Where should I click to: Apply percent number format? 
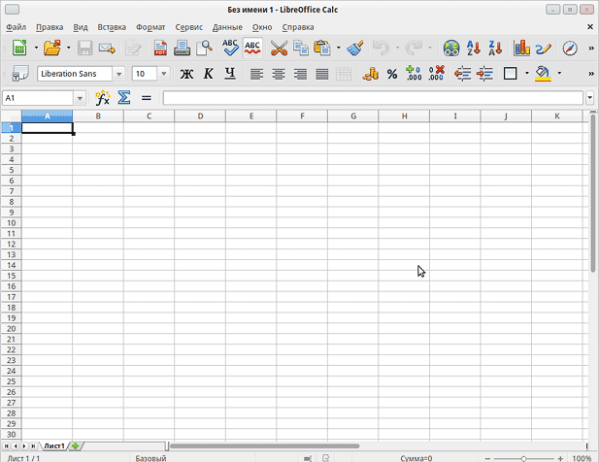point(392,74)
